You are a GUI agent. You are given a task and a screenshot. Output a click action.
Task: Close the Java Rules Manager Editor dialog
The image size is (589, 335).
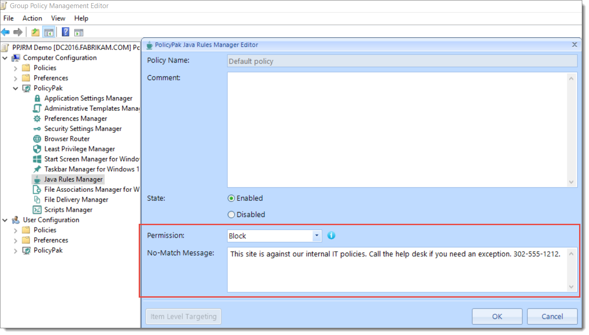(x=574, y=45)
